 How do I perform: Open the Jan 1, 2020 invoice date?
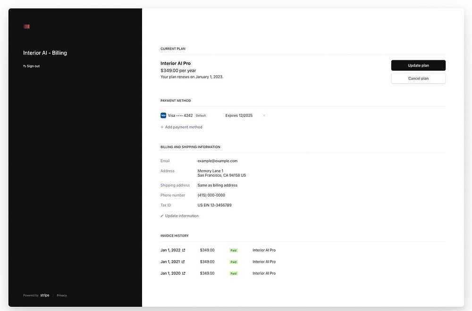pyautogui.click(x=170, y=273)
